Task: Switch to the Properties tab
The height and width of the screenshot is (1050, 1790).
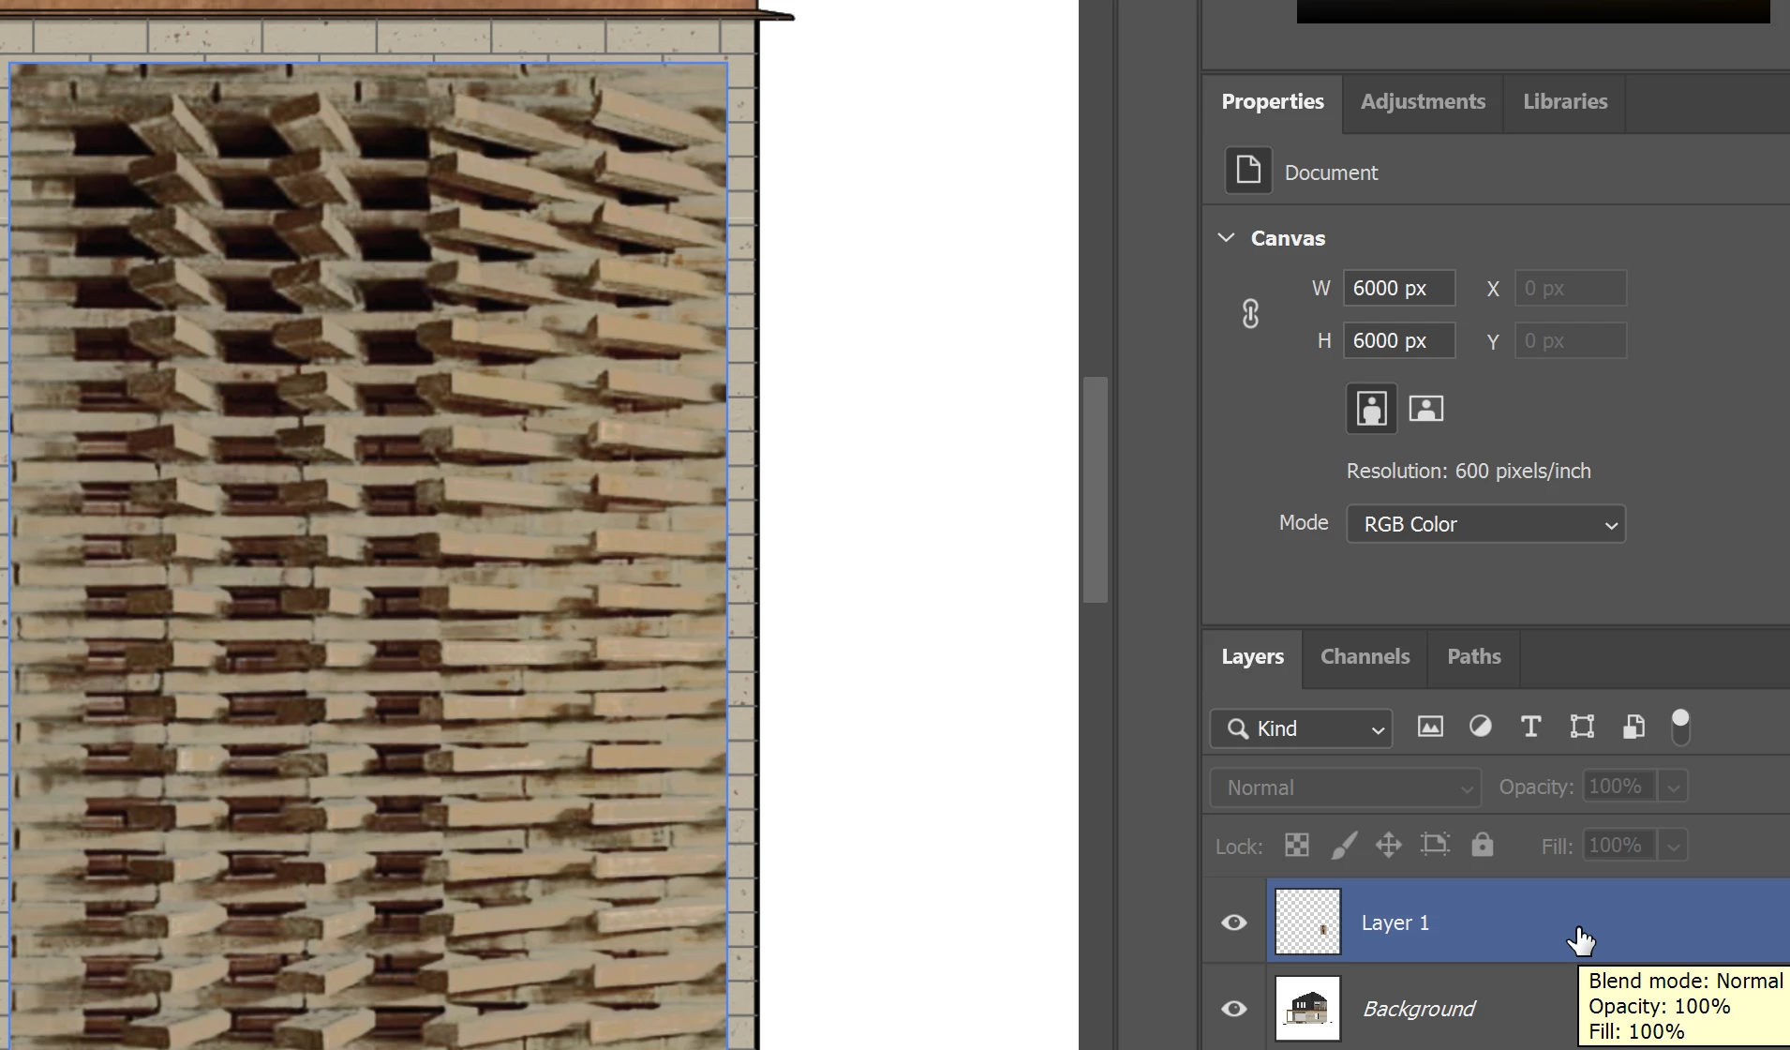Action: 1273,101
